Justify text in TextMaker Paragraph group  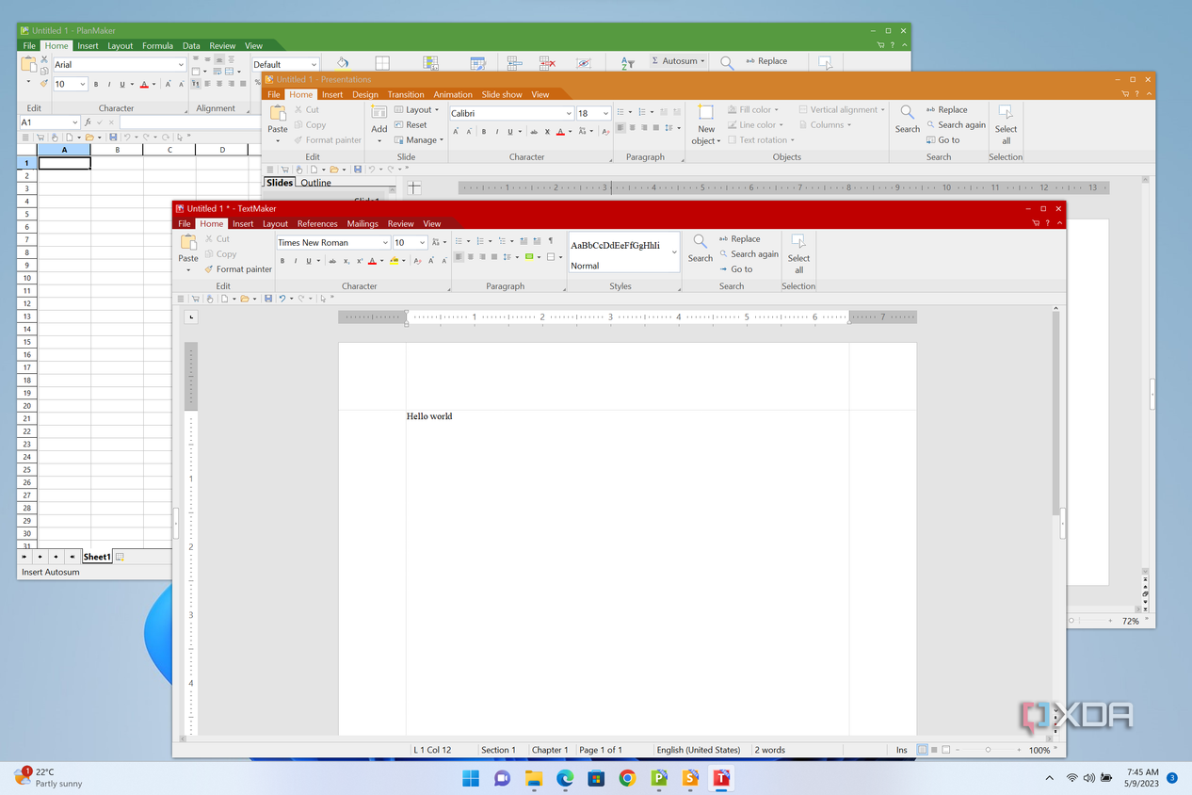[494, 257]
